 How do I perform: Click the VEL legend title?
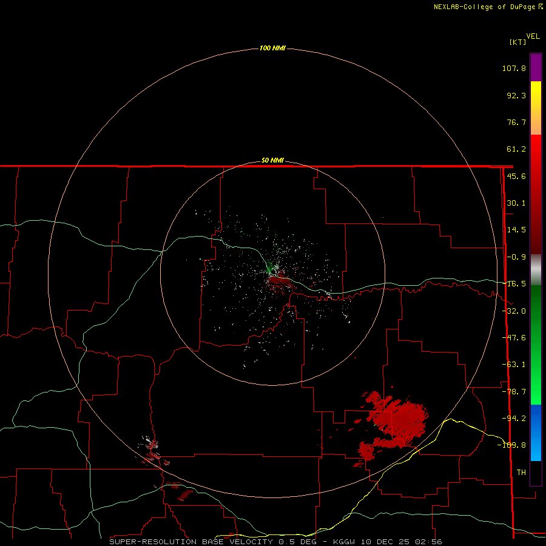click(533, 36)
